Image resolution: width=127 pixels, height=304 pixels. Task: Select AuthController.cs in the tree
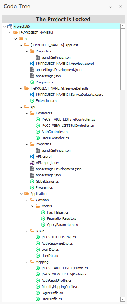point(54,132)
